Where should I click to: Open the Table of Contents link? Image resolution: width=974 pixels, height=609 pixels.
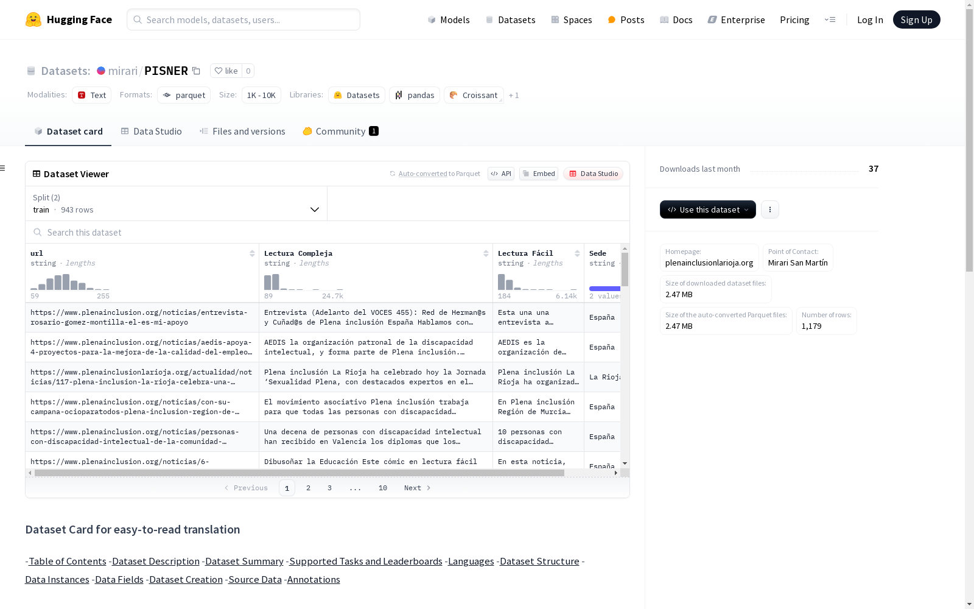pos(68,561)
